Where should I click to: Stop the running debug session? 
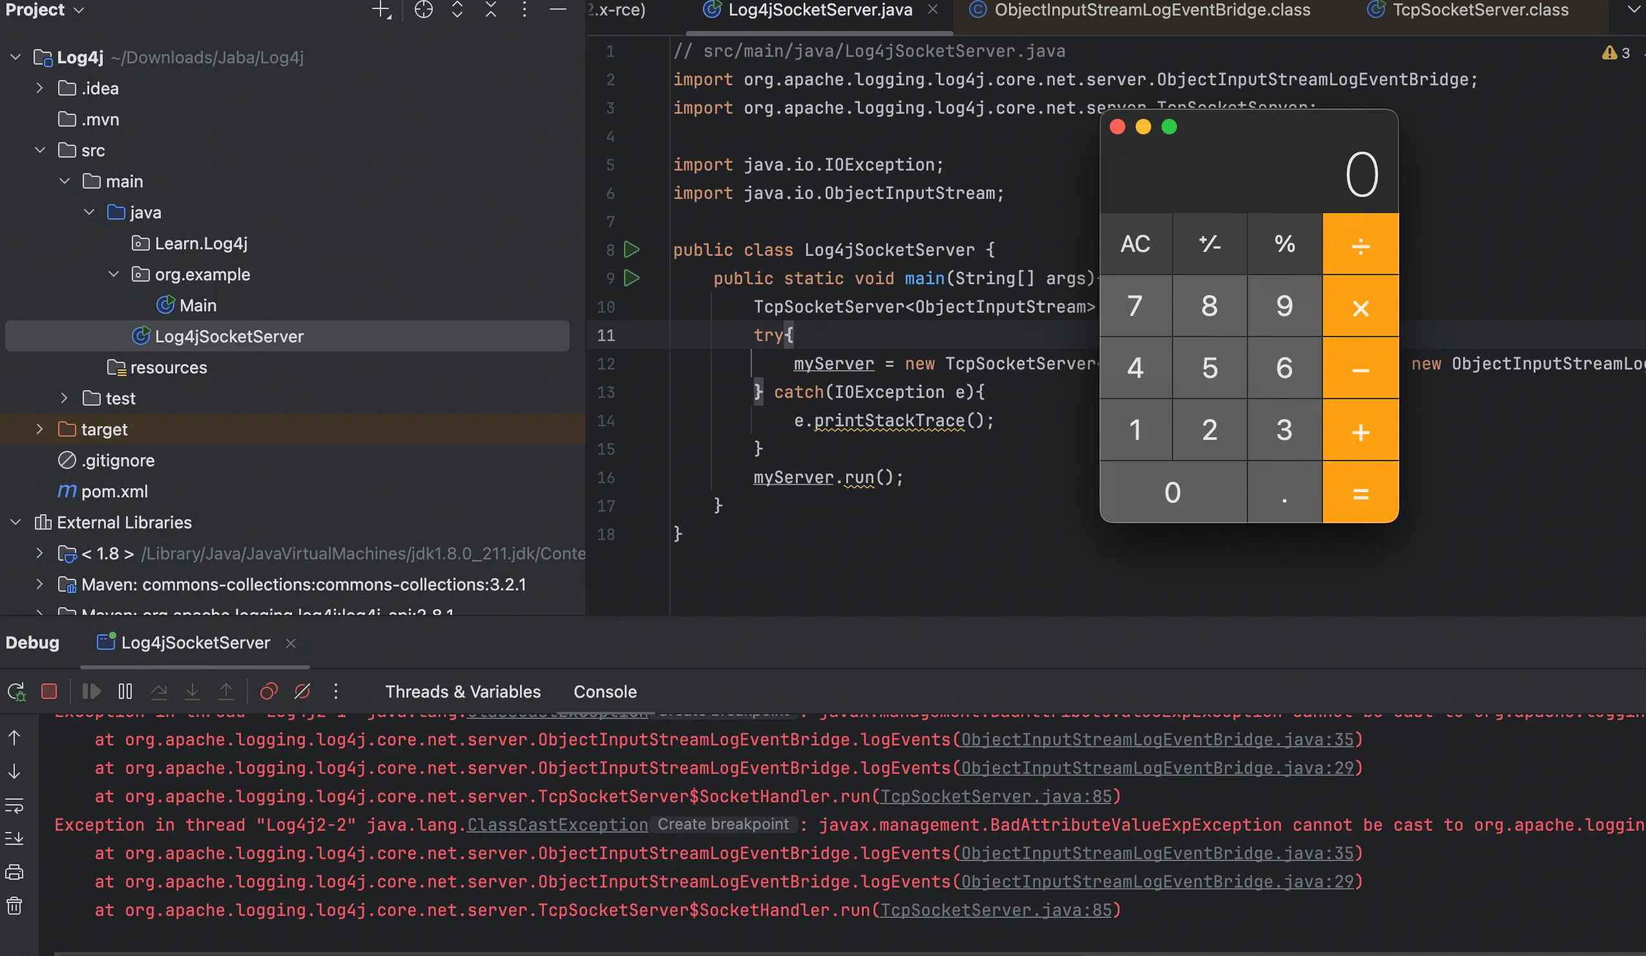pos(49,691)
